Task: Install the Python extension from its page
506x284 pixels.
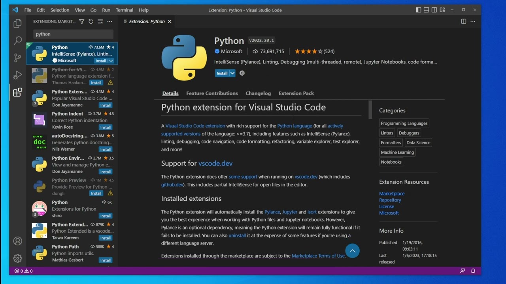Action: [x=222, y=73]
